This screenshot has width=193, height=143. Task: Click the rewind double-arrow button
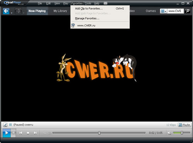pyautogui.click(x=44, y=133)
